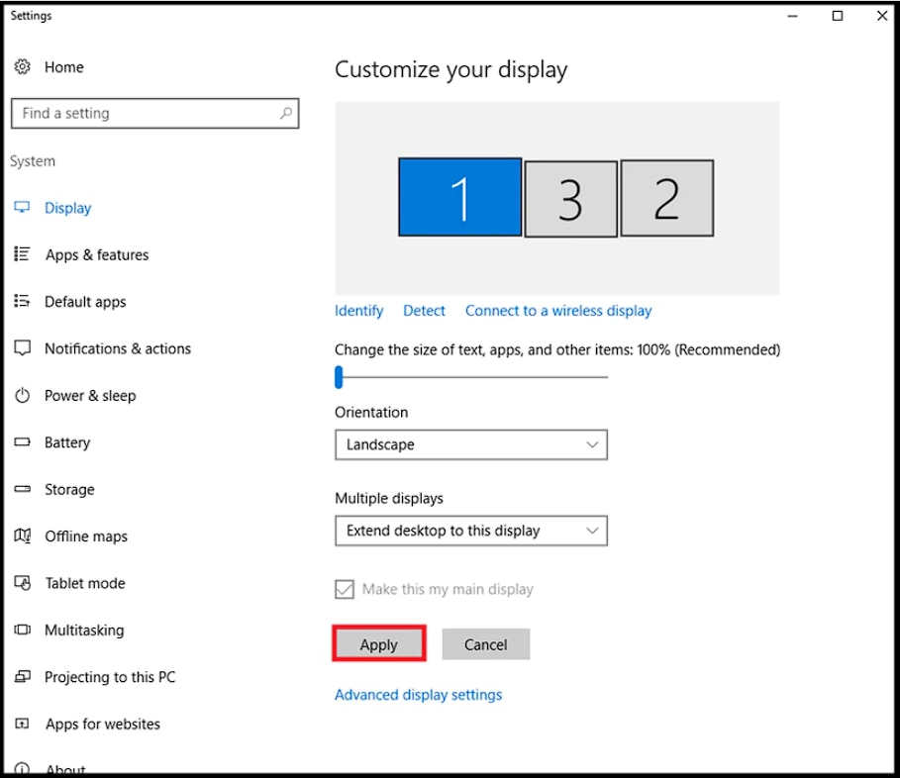The image size is (900, 778).
Task: Select the Notifications & actions icon
Action: [23, 348]
